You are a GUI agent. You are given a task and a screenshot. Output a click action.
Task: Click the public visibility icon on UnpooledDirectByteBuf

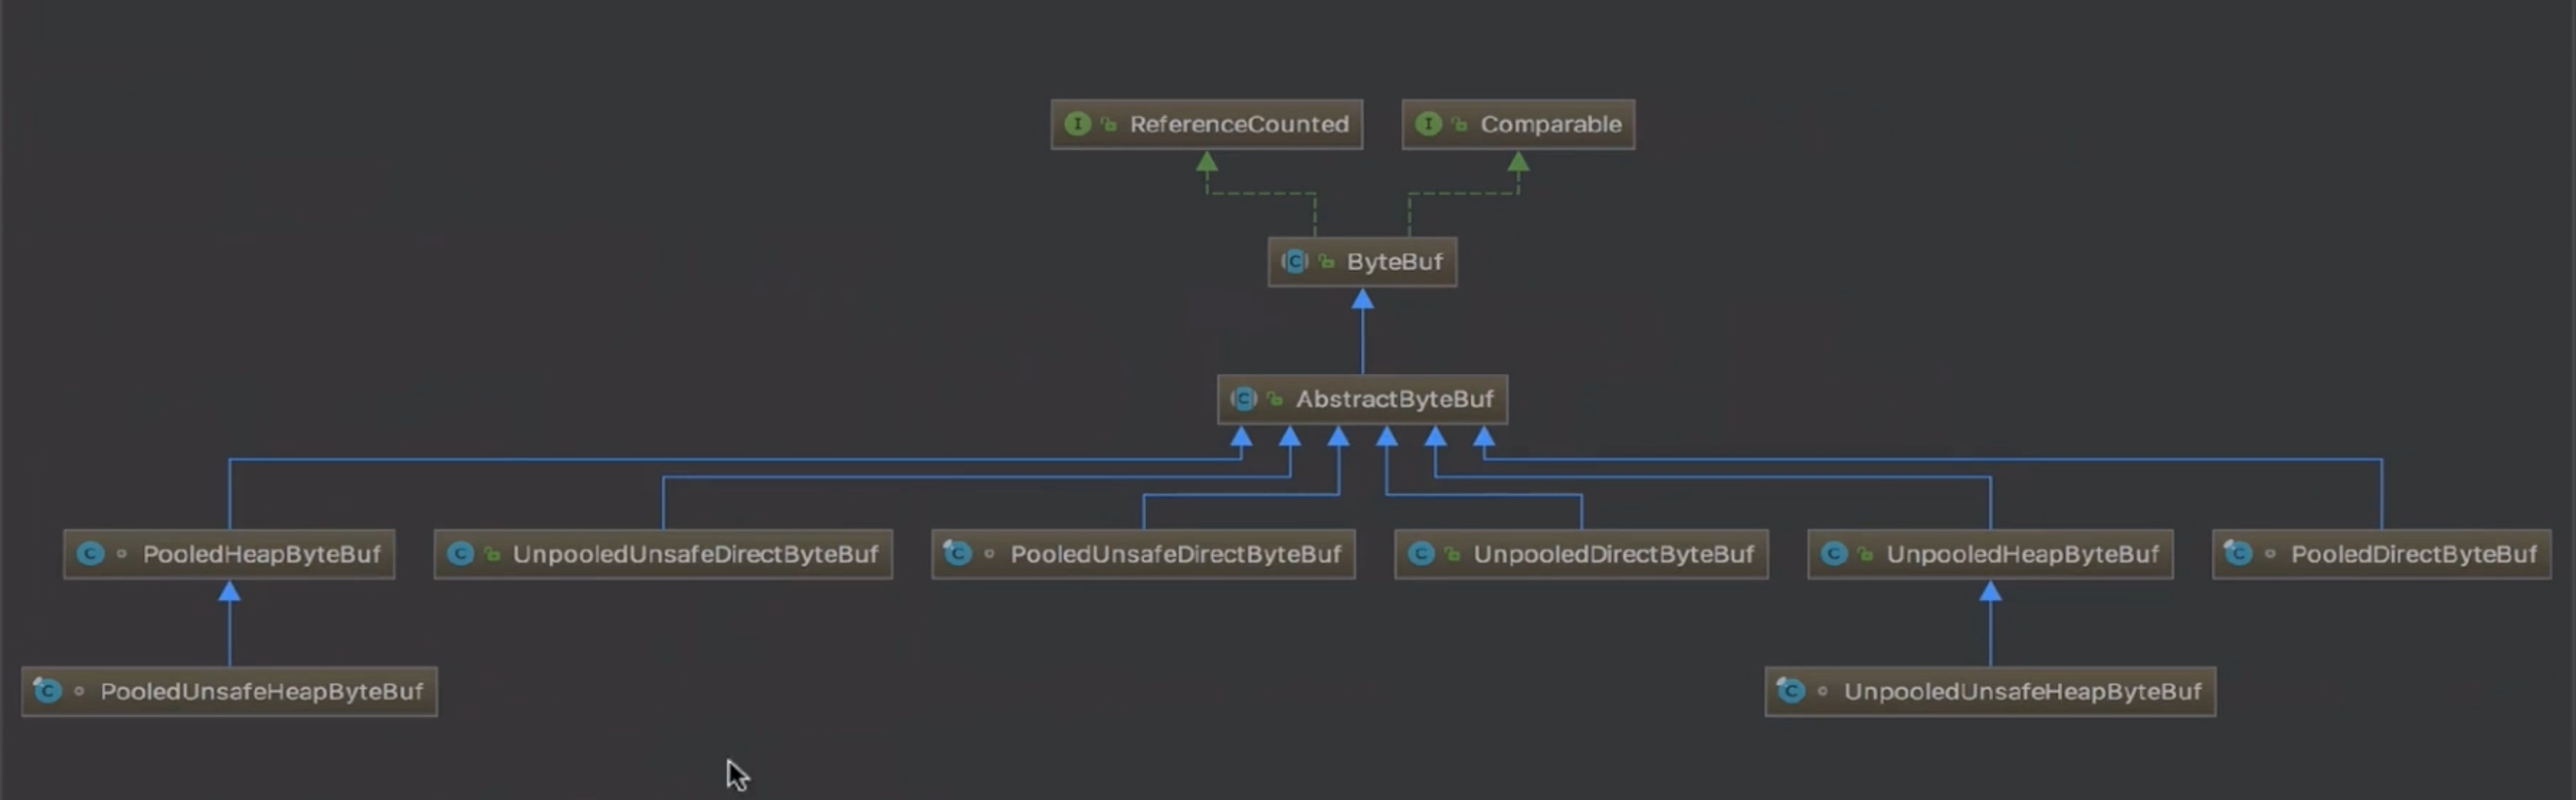point(1452,554)
